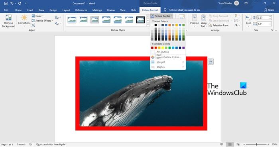The image size is (279, 147).
Task: Select the Crop tool icon
Action: coord(248,18)
